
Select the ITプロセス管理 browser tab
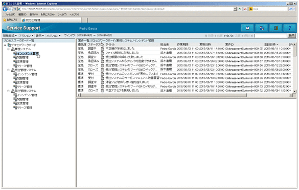pyautogui.click(x=51, y=20)
